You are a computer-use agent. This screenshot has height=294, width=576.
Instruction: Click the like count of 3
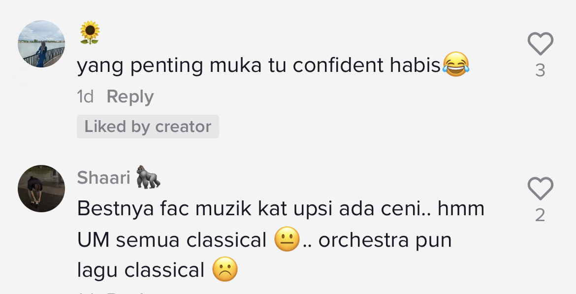tap(540, 71)
